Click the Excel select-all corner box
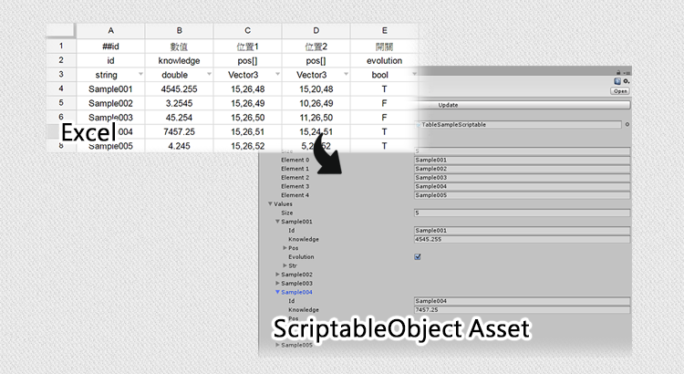This screenshot has width=684, height=374. (60, 30)
